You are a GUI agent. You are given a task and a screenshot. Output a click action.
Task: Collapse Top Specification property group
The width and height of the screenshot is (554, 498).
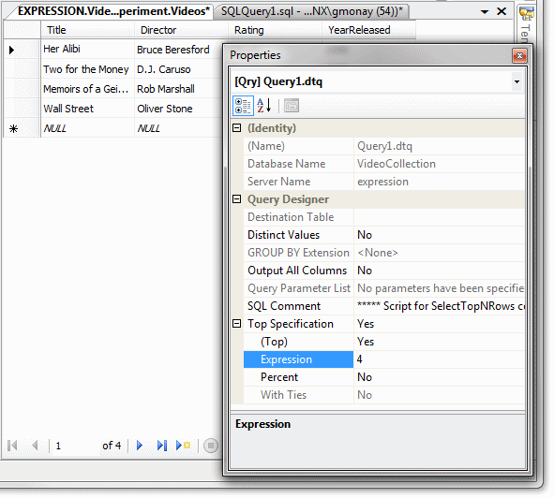(x=237, y=324)
